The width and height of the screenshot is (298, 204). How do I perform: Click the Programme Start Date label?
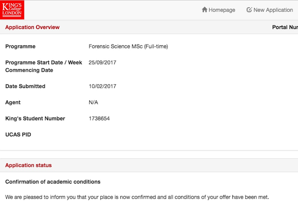click(44, 66)
